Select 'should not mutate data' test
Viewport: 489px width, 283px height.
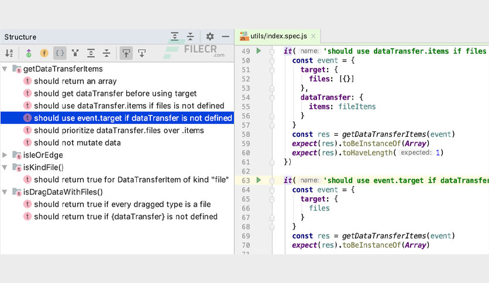click(117, 143)
